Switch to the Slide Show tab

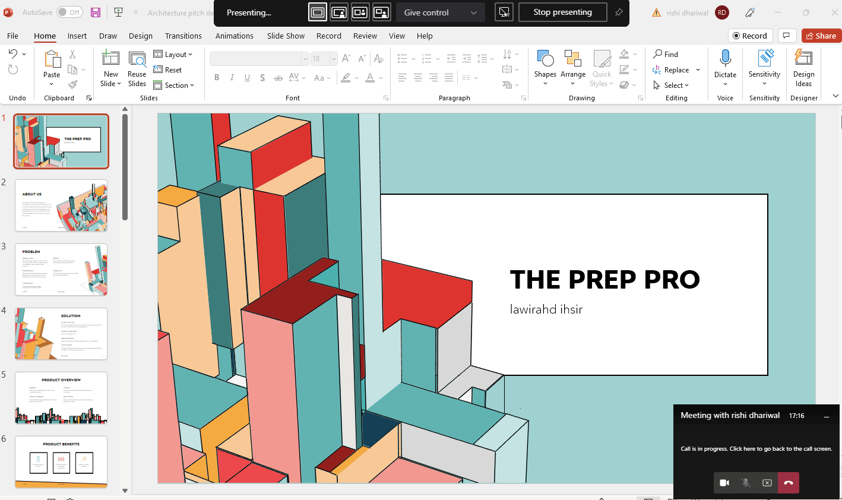point(286,36)
